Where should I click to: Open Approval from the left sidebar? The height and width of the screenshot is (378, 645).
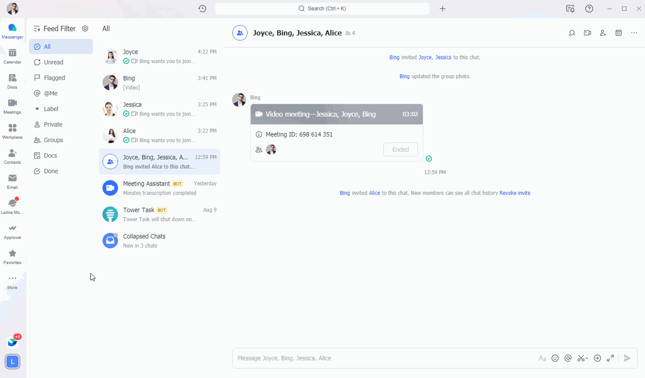(x=12, y=231)
